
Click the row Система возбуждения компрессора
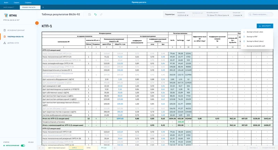coord(157,115)
